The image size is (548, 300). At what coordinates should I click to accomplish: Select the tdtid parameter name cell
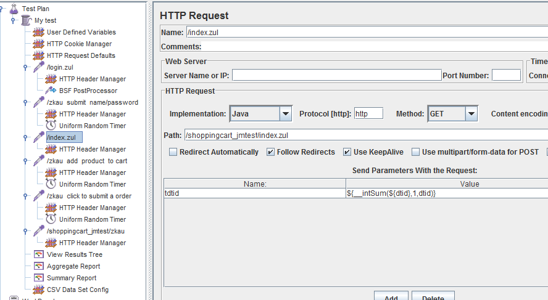[x=255, y=193]
